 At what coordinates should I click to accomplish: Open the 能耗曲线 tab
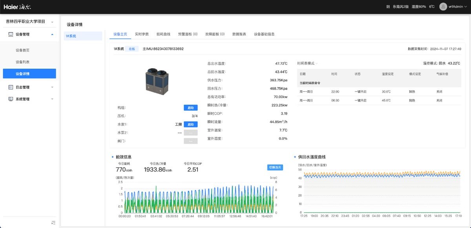point(163,34)
